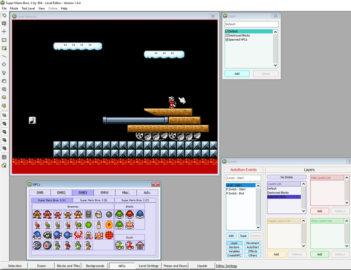Switch events options to Sections
The image size is (351, 270).
(x=234, y=247)
